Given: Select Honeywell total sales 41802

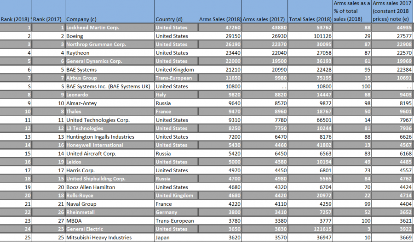Looking at the screenshot, I should tap(310, 145).
